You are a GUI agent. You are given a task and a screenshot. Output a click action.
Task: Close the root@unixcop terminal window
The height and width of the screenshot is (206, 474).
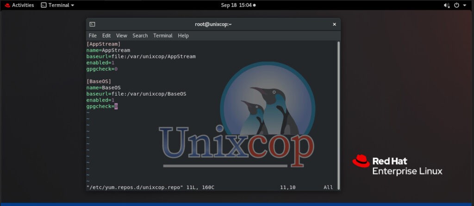click(x=334, y=24)
